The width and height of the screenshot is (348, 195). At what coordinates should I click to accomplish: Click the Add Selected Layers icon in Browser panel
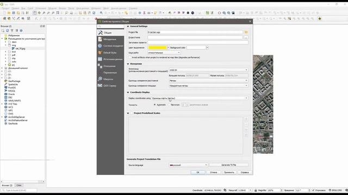(x=3, y=31)
